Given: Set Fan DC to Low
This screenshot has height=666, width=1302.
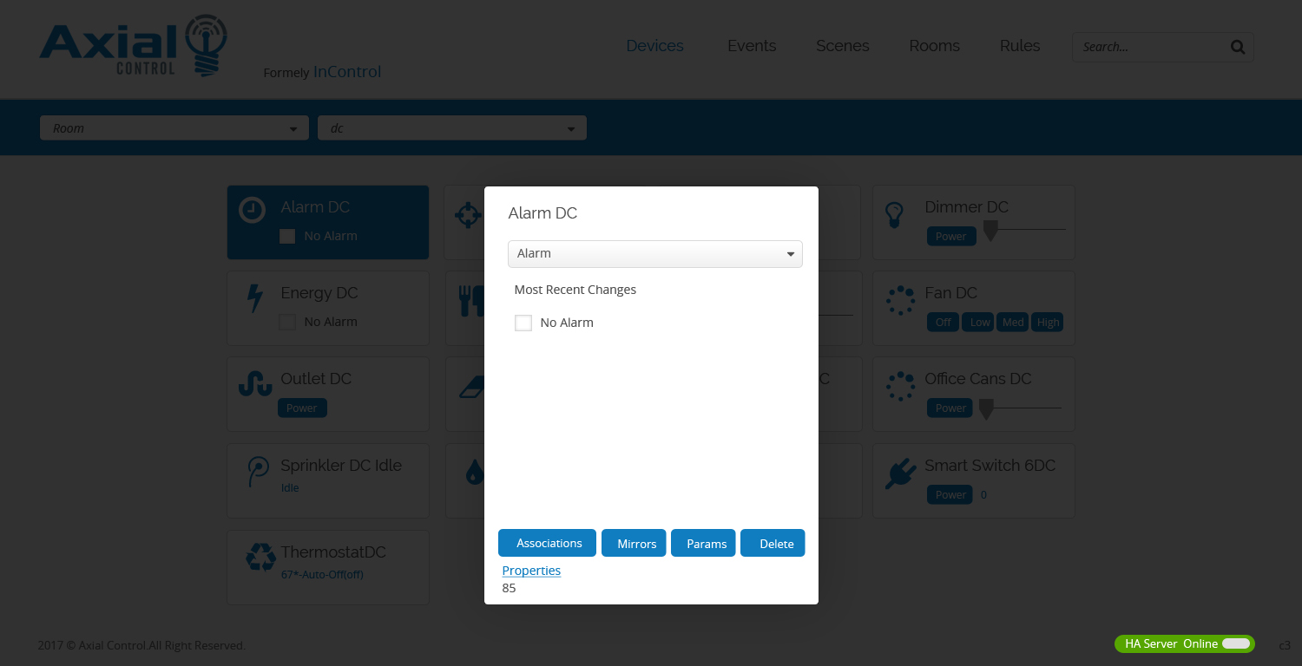Looking at the screenshot, I should point(979,322).
